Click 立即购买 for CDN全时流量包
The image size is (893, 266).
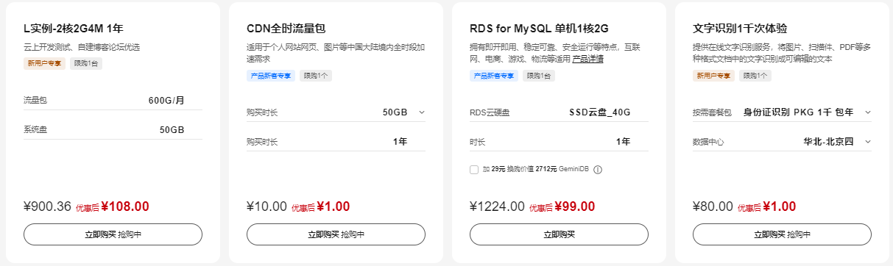coord(336,234)
